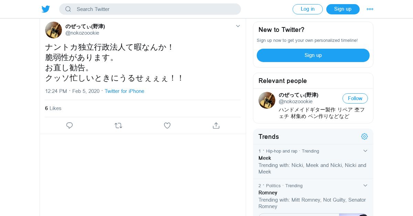Open the Meek trending topic

coord(265,158)
